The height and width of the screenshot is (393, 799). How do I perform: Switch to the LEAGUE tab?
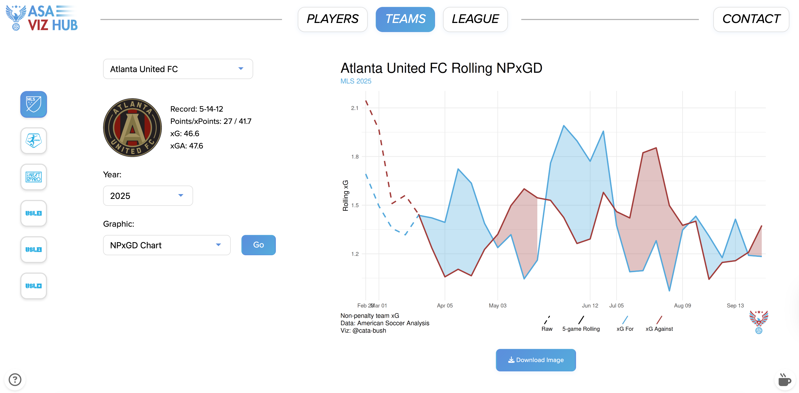tap(475, 19)
